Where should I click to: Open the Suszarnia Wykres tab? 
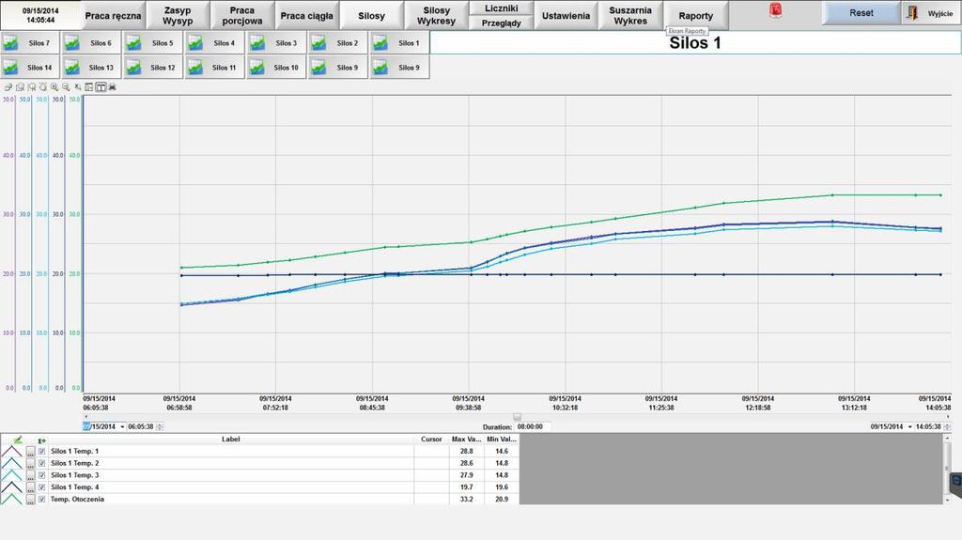[630, 16]
